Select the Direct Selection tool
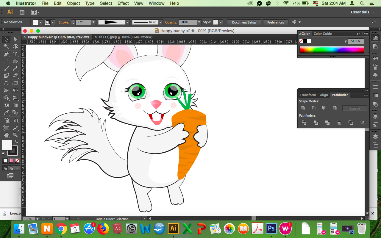 pyautogui.click(x=15, y=39)
